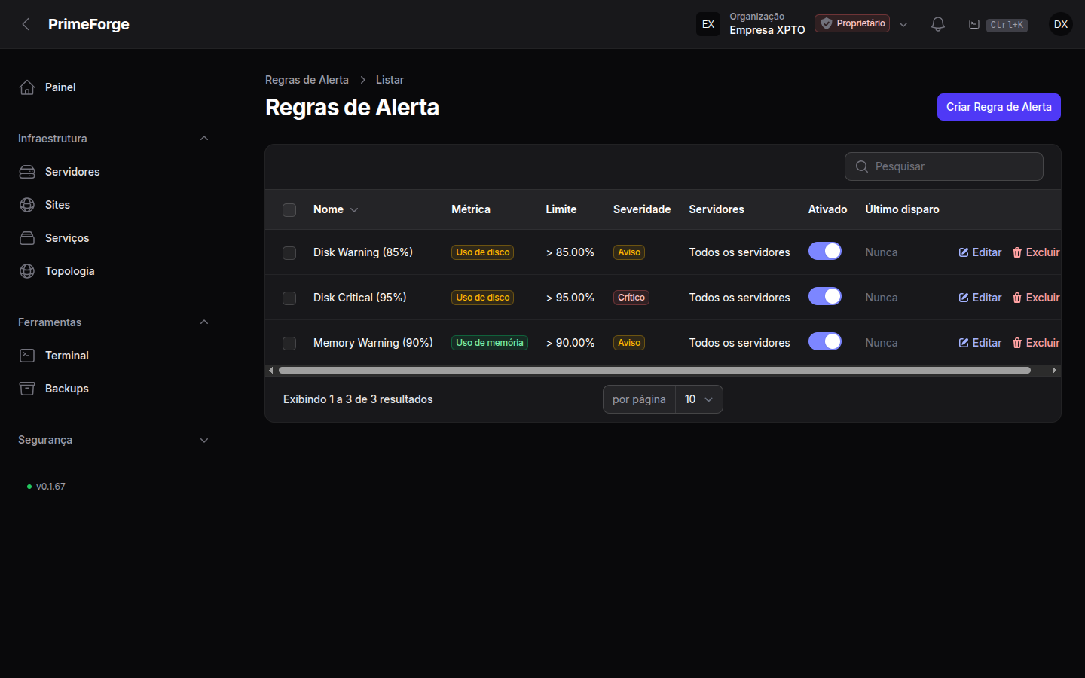Viewport: 1085px width, 678px height.
Task: Delete the Disk Warning (85%) rule
Action: (x=1036, y=252)
